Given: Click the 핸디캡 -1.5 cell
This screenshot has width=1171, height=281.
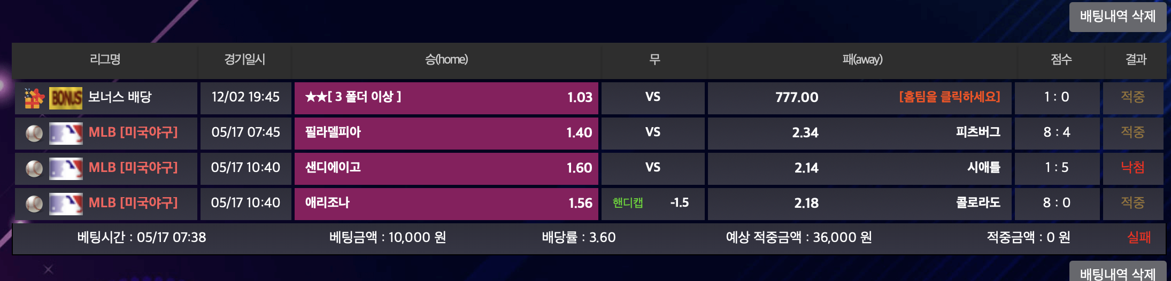Looking at the screenshot, I should pos(652,203).
